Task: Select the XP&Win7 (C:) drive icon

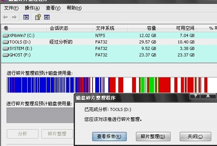Action: click(6, 36)
